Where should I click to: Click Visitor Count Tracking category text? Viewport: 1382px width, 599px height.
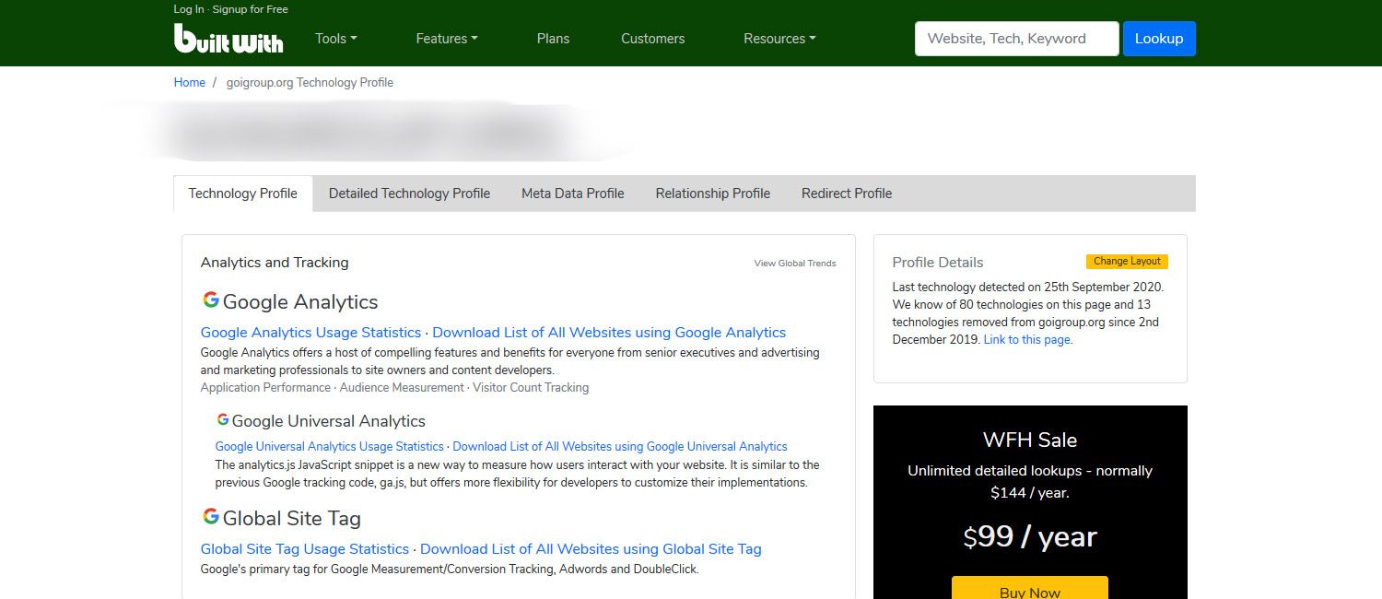[x=531, y=388]
